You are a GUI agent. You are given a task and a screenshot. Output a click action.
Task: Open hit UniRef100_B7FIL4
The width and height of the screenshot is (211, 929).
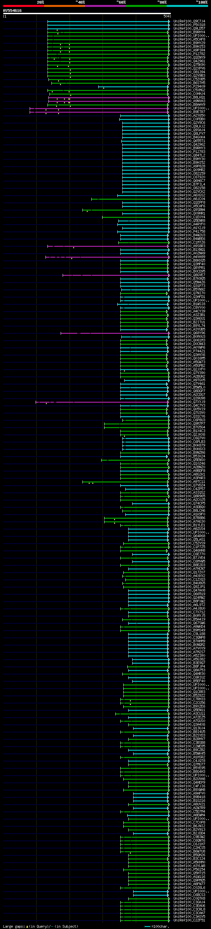[x=189, y=184]
